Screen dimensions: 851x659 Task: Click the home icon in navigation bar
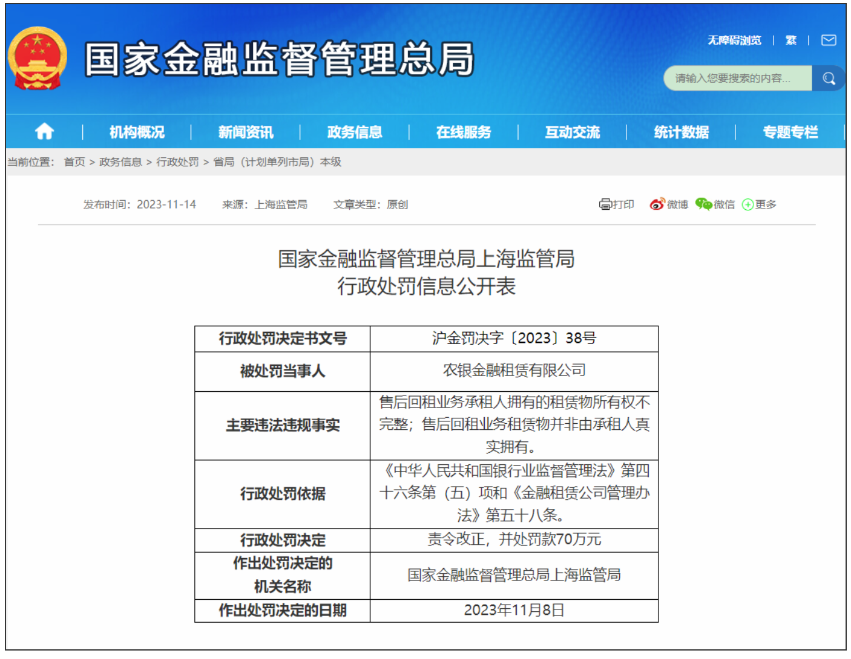pos(44,131)
